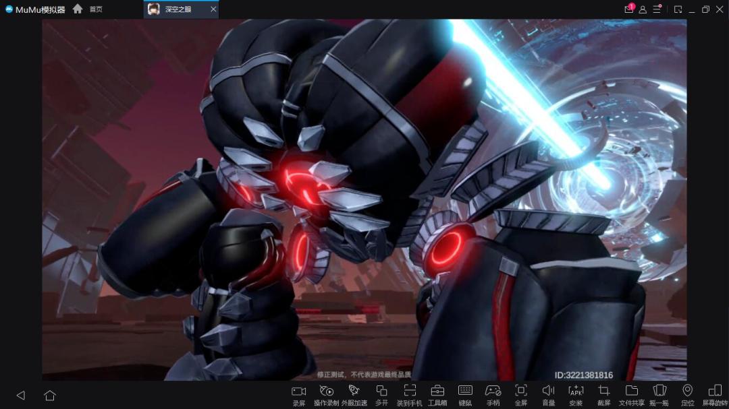Open the 音量 volume control

pos(549,395)
